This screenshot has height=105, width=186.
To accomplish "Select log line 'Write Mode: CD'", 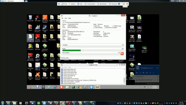I will click(69, 69).
